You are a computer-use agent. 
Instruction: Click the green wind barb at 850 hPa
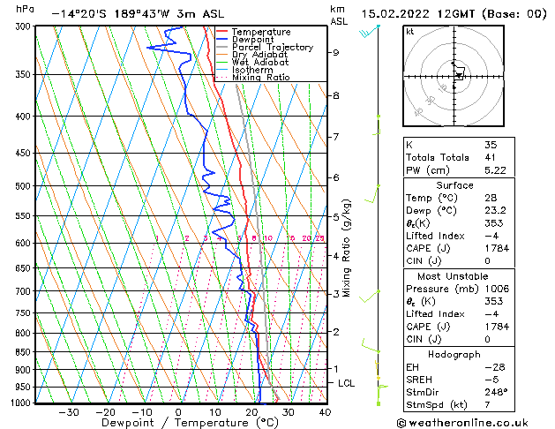371,345
